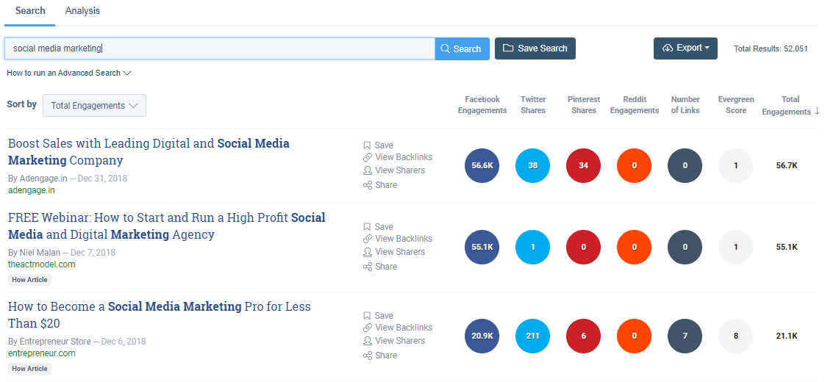825x382 pixels.
Task: Click the search query input field
Action: [x=219, y=48]
